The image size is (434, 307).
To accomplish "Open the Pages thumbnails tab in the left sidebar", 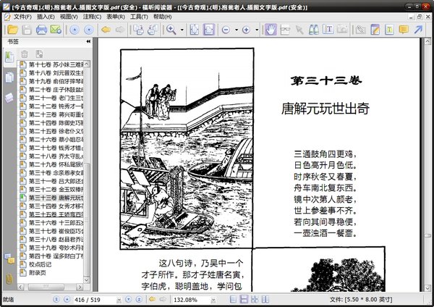I will (9, 77).
